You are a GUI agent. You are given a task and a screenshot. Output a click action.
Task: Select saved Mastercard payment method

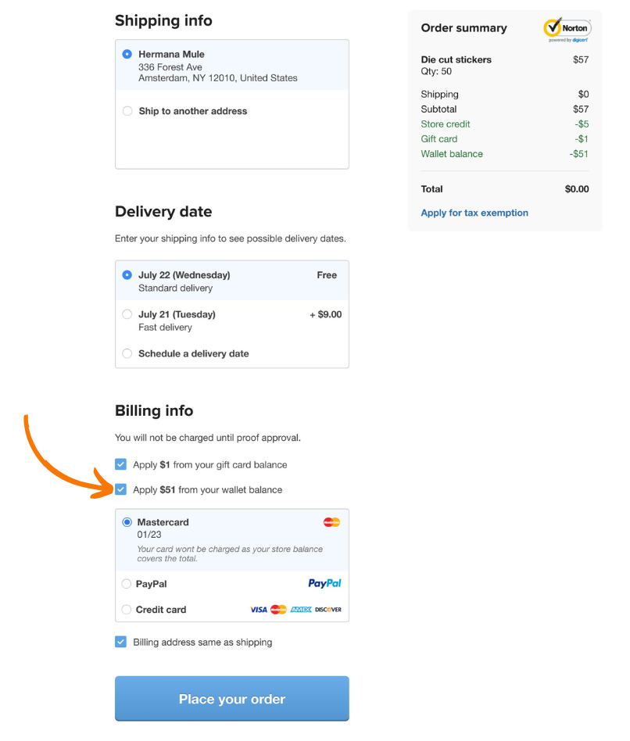pos(127,522)
